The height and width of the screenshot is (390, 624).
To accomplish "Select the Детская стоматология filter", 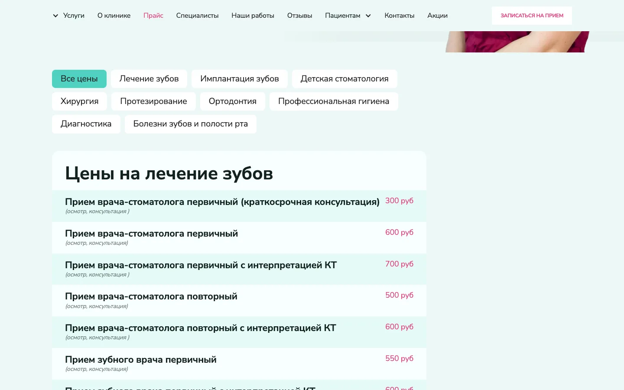I will (x=344, y=79).
